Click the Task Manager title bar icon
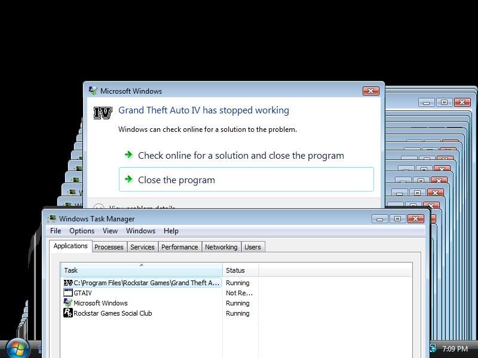The image size is (478, 358). click(52, 219)
